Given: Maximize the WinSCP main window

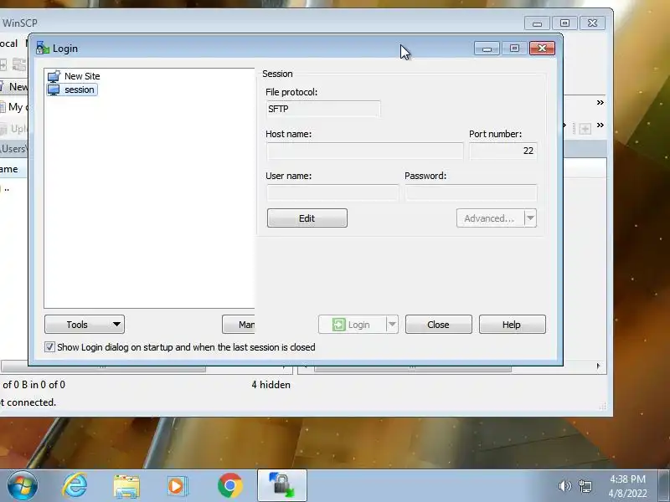Looking at the screenshot, I should (x=564, y=23).
